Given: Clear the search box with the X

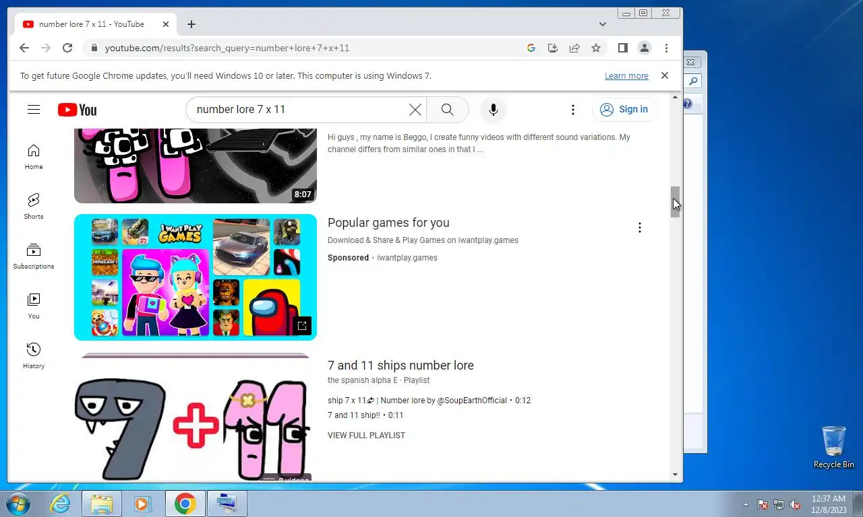Looking at the screenshot, I should click(415, 110).
